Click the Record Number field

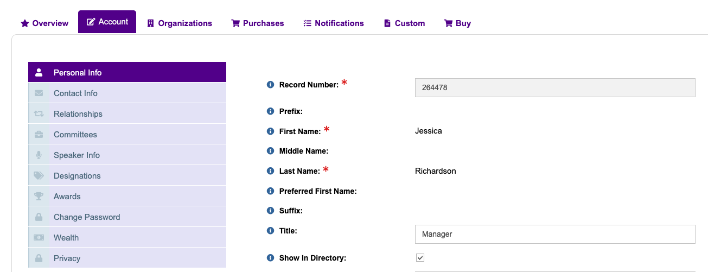[554, 87]
